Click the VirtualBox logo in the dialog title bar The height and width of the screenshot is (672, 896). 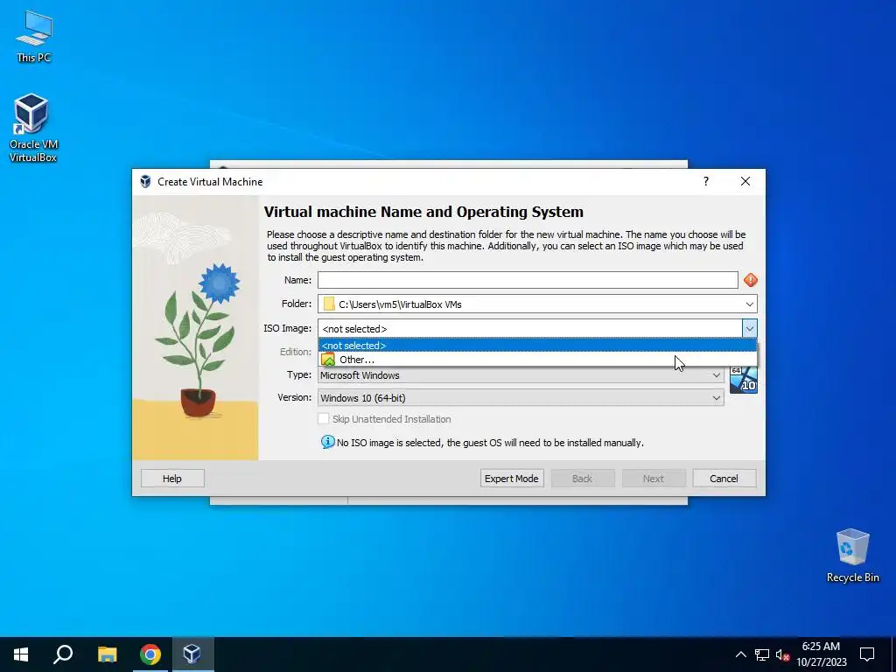click(x=146, y=182)
